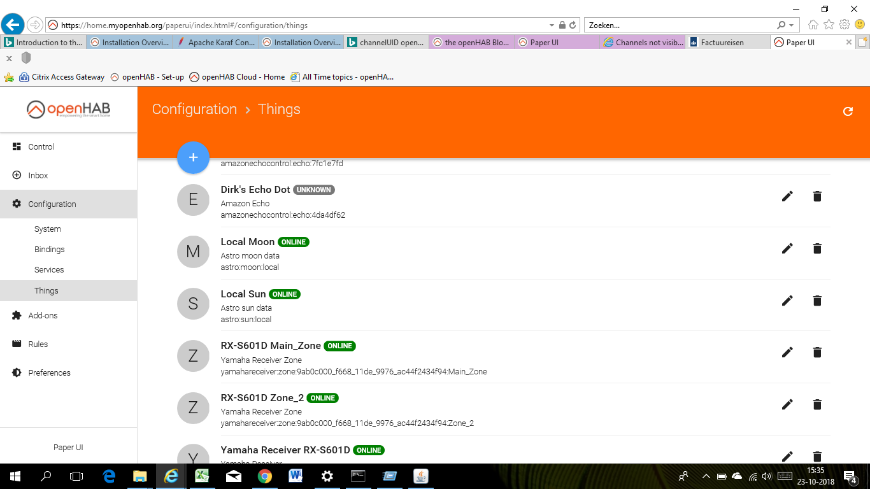Viewport: 870px width, 489px height.
Task: Expand address bar URL dropdown arrow
Action: coord(552,25)
